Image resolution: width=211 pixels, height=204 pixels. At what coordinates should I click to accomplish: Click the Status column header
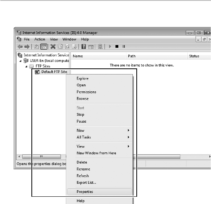[199, 56]
